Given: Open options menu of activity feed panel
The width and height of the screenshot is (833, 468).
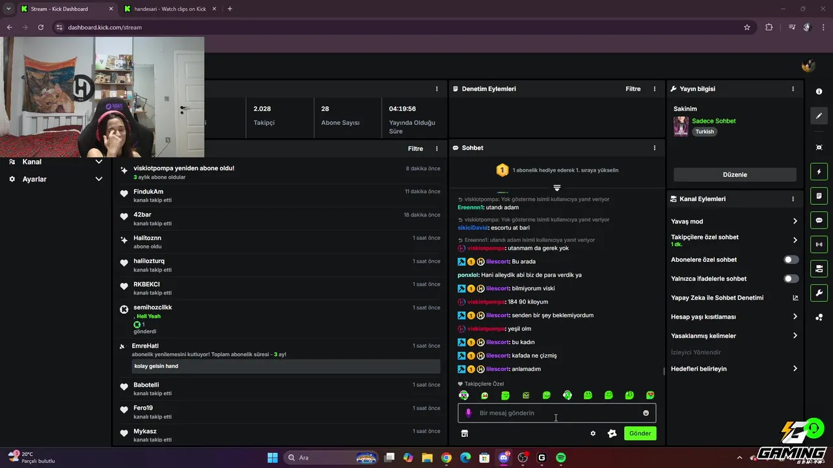Looking at the screenshot, I should coord(437,149).
